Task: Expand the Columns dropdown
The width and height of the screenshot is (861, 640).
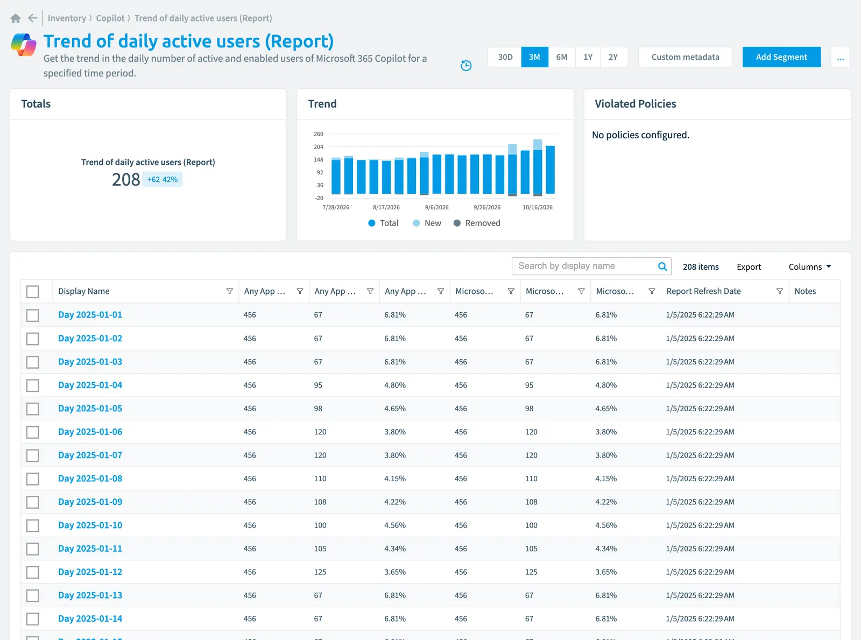Action: pyautogui.click(x=810, y=267)
